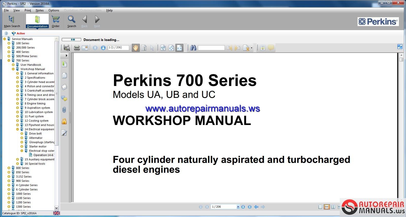Open the Help menu
The width and height of the screenshot is (406, 217).
pyautogui.click(x=109, y=10)
